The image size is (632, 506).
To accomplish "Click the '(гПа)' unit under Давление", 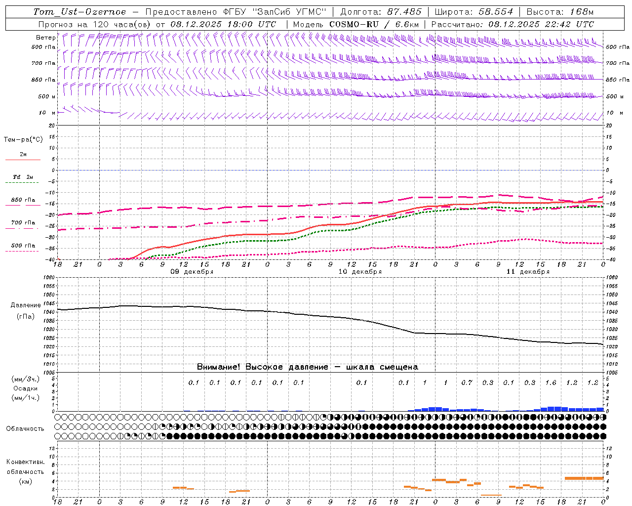I will [x=26, y=316].
